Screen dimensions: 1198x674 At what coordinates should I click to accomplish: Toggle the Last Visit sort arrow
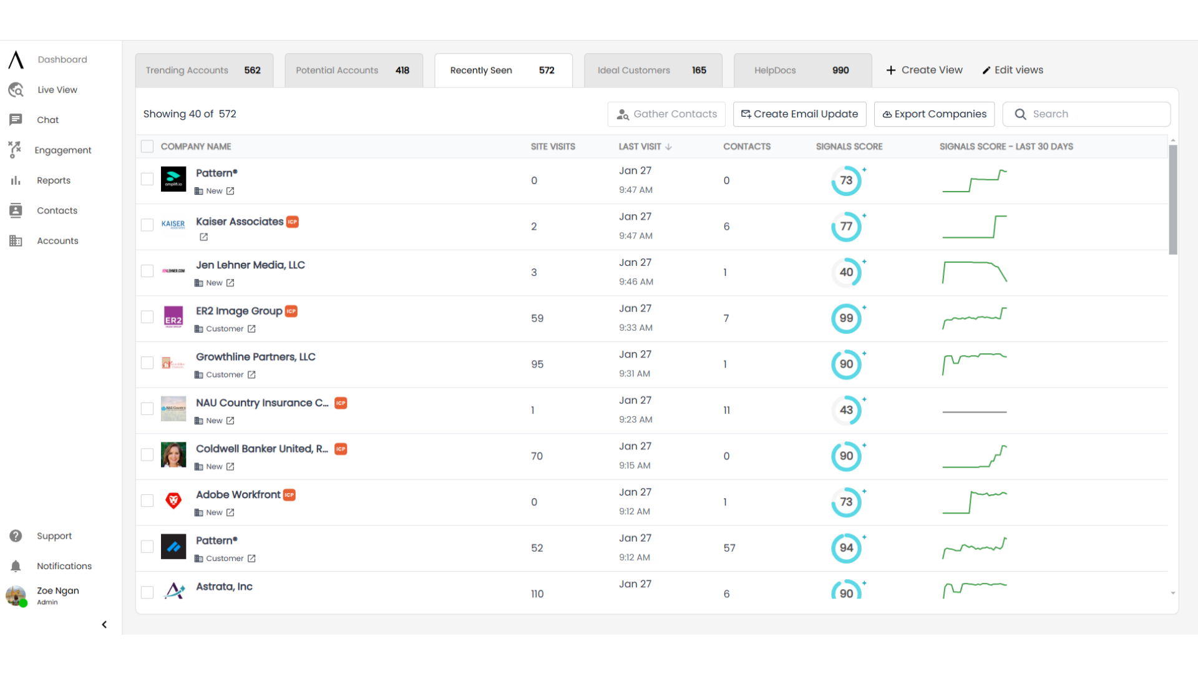pyautogui.click(x=668, y=147)
